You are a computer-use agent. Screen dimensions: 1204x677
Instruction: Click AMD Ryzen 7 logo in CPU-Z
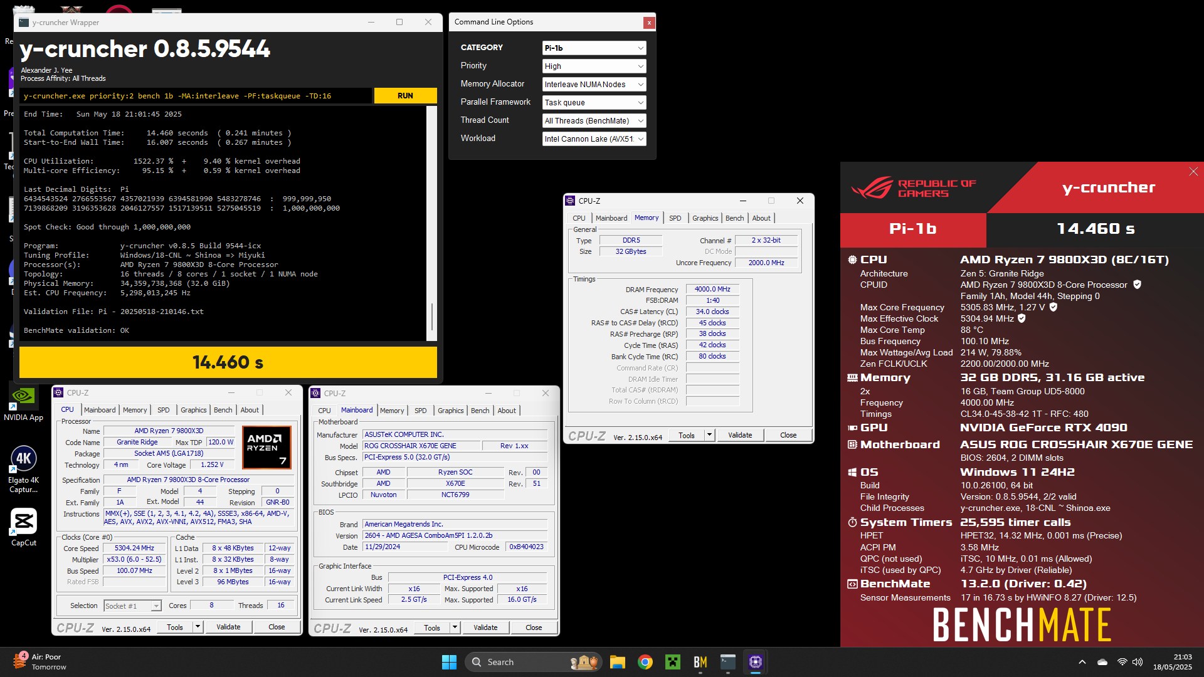tap(267, 447)
